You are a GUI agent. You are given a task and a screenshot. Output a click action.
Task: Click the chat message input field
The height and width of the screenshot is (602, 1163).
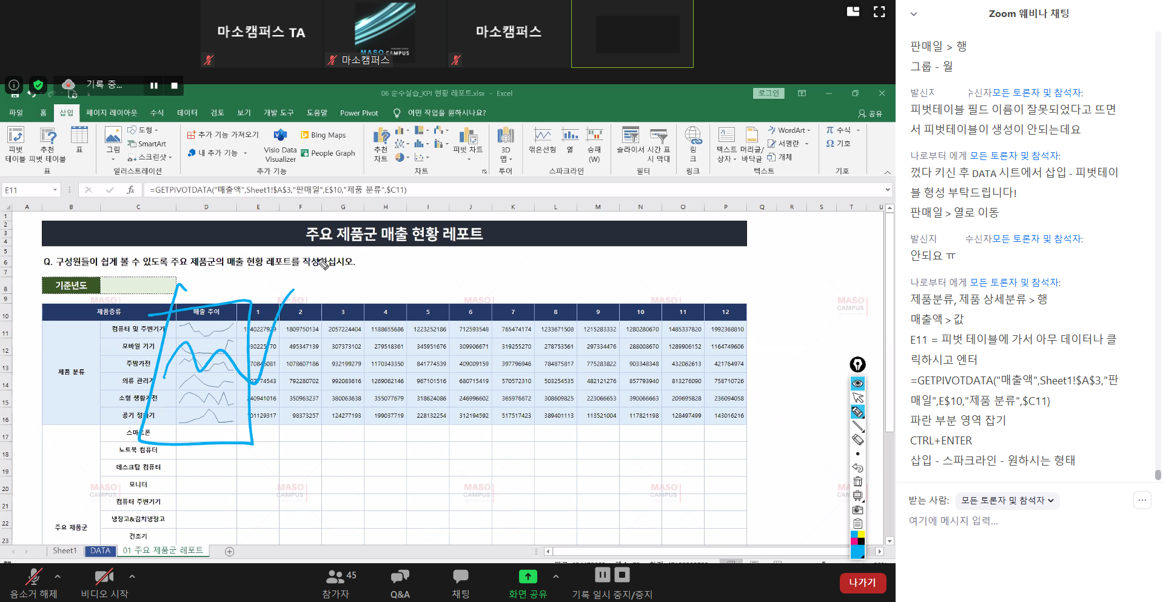[x=1019, y=521]
